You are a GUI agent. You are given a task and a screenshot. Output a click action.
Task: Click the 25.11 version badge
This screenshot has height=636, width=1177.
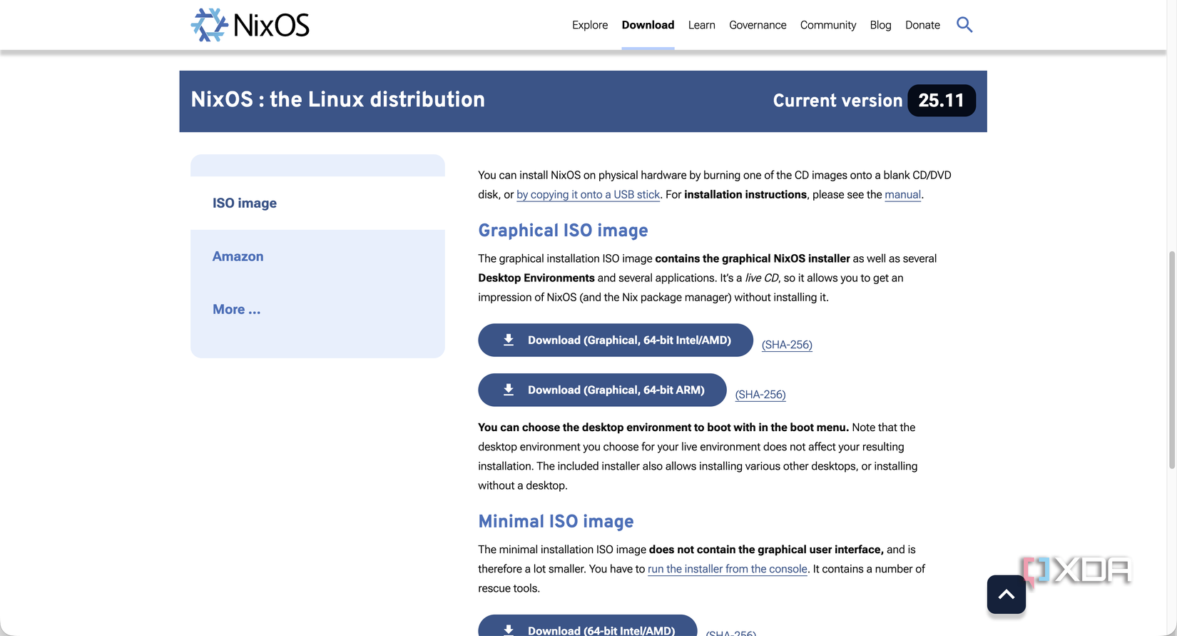pos(942,101)
